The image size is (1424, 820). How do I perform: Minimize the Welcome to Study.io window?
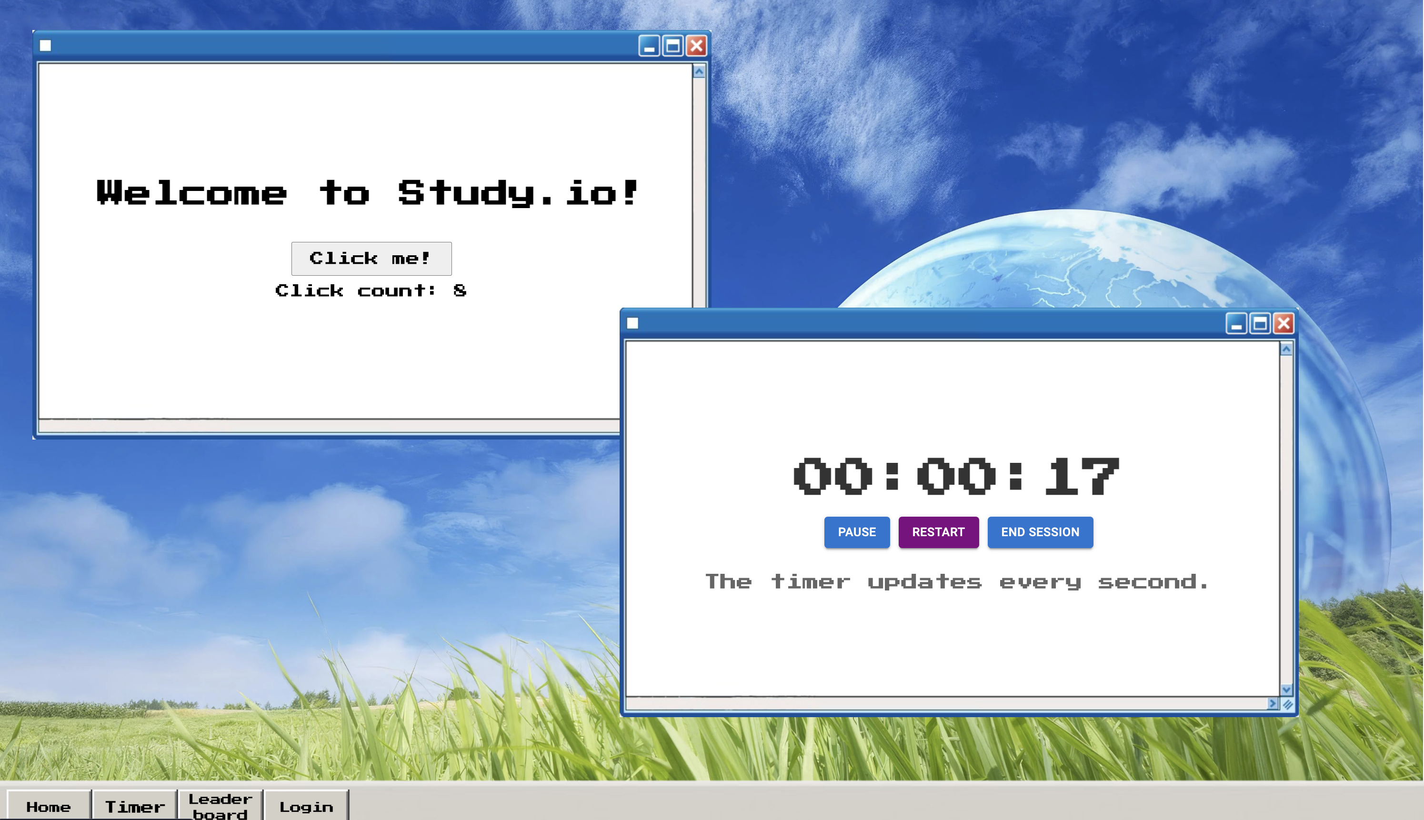coord(649,46)
